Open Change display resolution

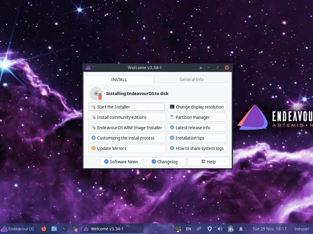197,107
